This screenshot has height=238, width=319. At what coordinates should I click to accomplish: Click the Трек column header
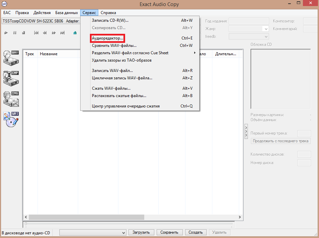coord(30,54)
